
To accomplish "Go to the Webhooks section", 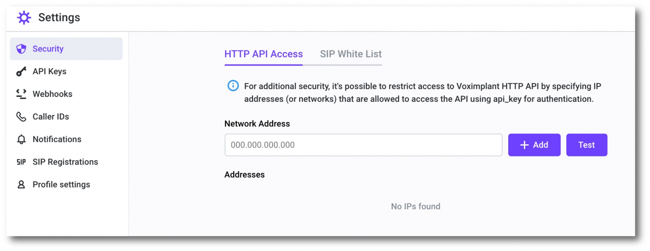I will click(x=52, y=94).
